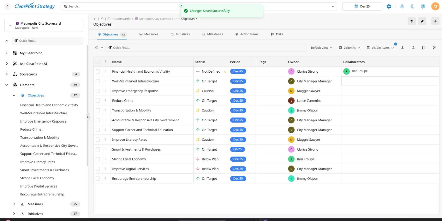
Task: Open the notifications bell
Action: pyautogui.click(x=402, y=6)
